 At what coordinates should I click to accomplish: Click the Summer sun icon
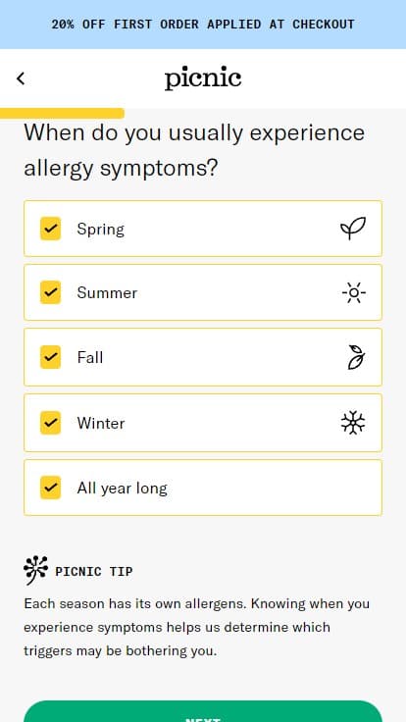tap(353, 293)
